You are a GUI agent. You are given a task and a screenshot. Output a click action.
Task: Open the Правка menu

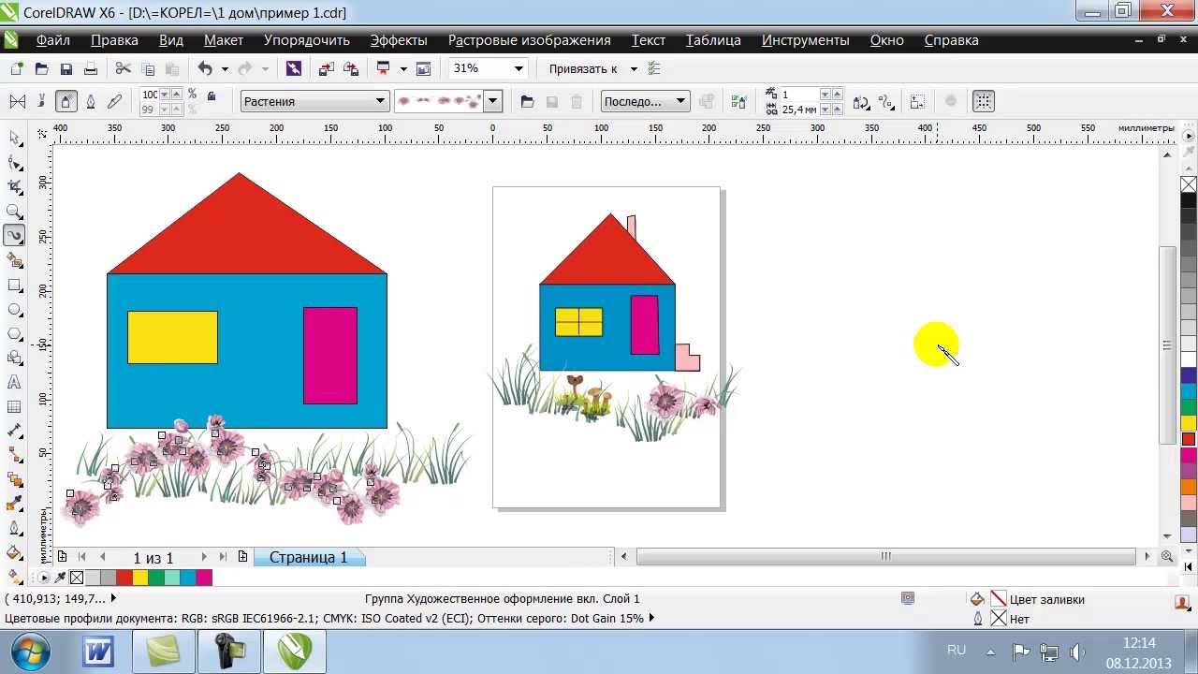[x=114, y=40]
